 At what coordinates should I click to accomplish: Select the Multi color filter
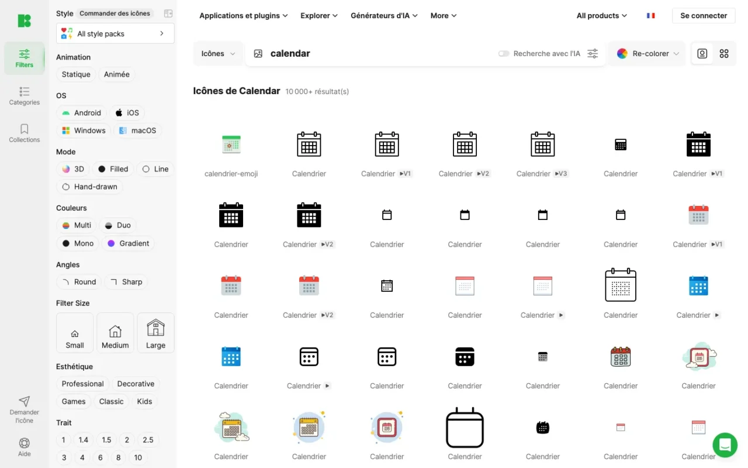77,225
